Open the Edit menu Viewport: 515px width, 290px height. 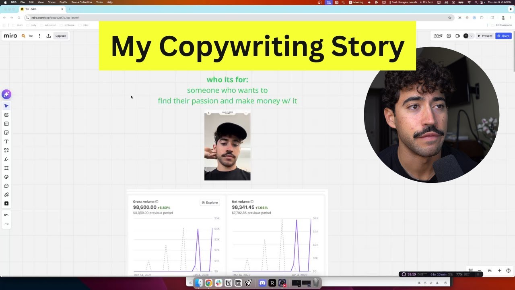point(31,2)
